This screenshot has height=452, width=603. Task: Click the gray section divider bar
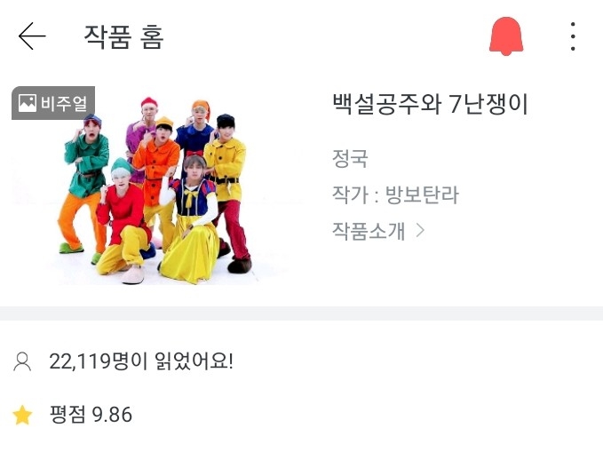(302, 313)
